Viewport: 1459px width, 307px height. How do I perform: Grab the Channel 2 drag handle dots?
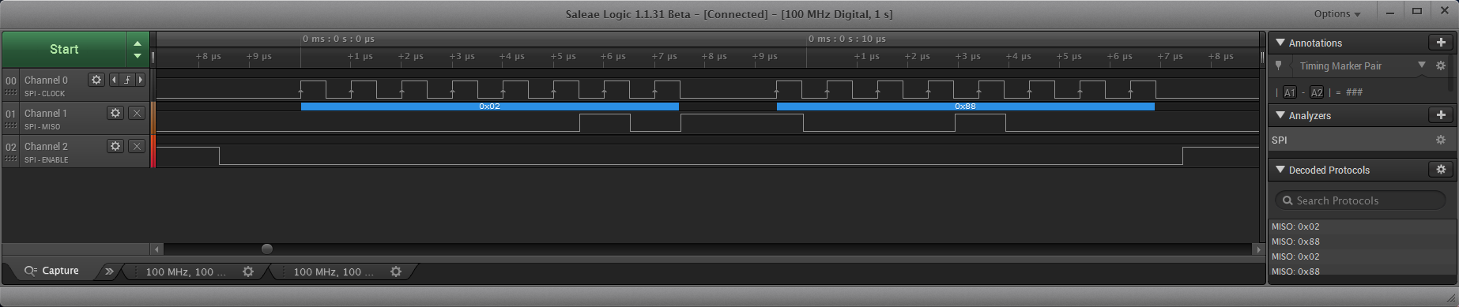pos(11,159)
